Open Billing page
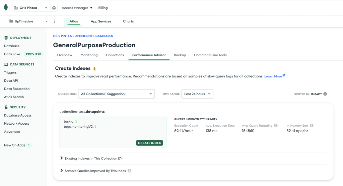This screenshot has width=343, height=186. [103, 8]
